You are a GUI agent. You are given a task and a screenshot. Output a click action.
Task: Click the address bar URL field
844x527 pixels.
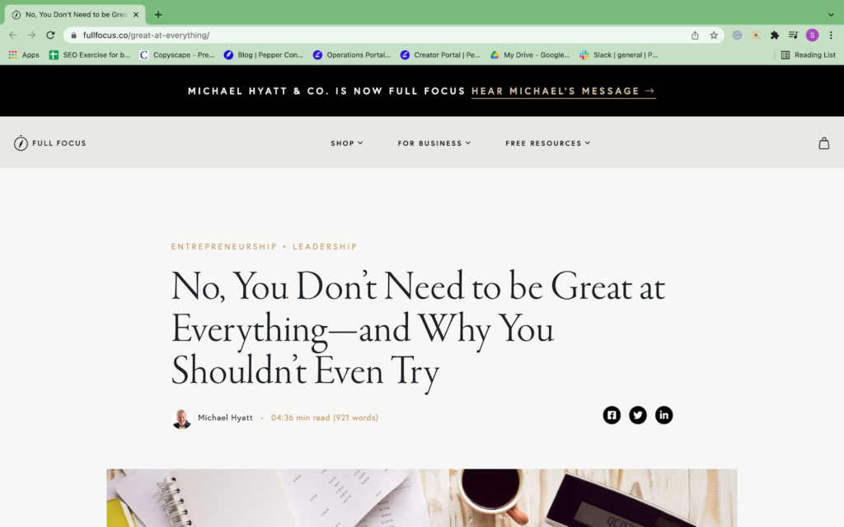[371, 35]
